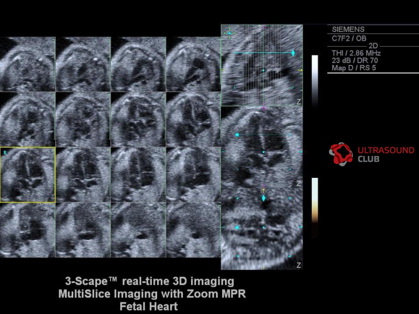
Task: Click the green move crosshair icon in top MPR pane
Action: pyautogui.click(x=229, y=33)
